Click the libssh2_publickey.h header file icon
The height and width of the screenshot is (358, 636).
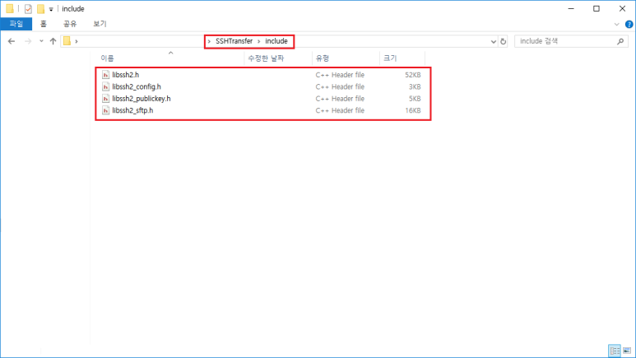[105, 98]
